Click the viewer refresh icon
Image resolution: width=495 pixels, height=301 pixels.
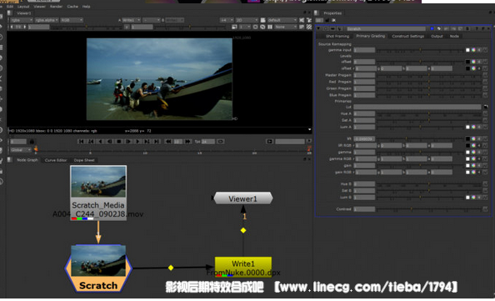point(262,28)
